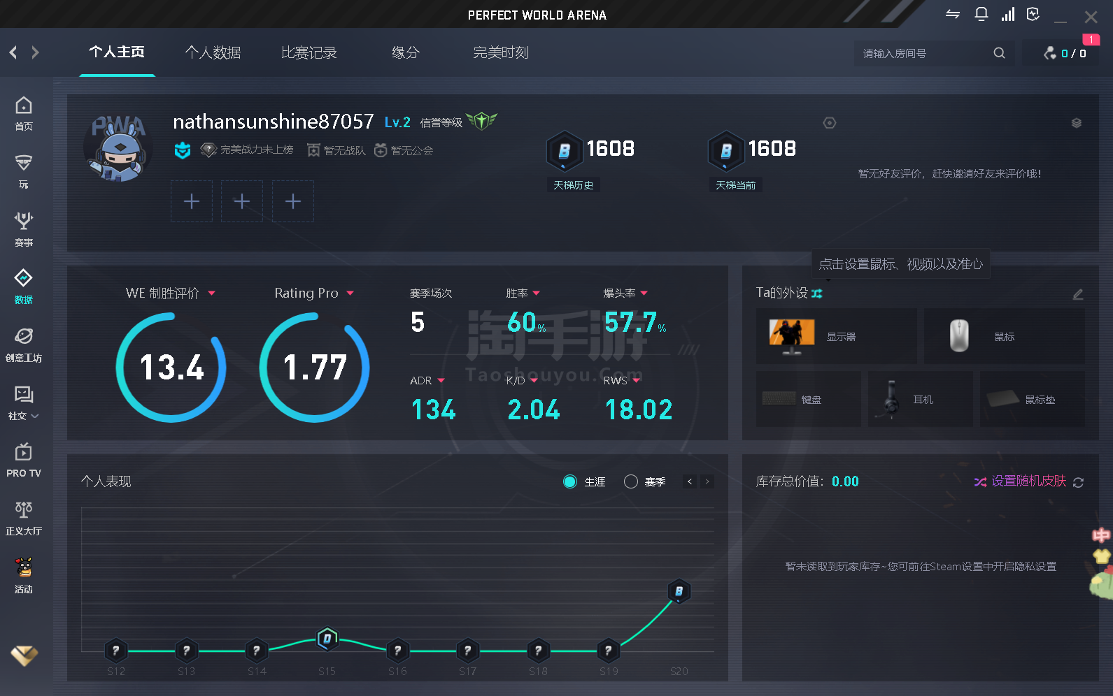Click the player avatar picture

[118, 148]
